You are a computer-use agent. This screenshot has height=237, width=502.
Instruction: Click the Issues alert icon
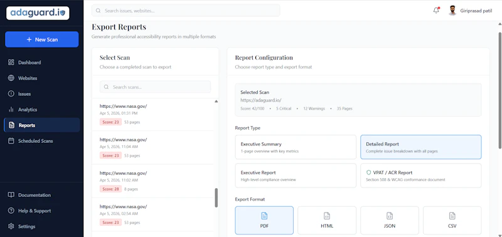tap(11, 93)
